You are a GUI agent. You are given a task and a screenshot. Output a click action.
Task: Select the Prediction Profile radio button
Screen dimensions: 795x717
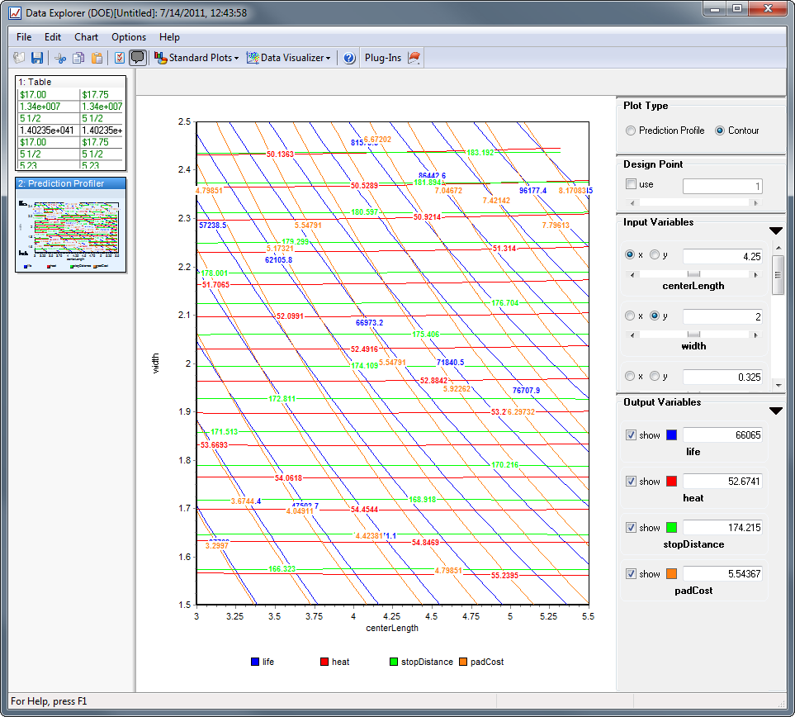(631, 131)
